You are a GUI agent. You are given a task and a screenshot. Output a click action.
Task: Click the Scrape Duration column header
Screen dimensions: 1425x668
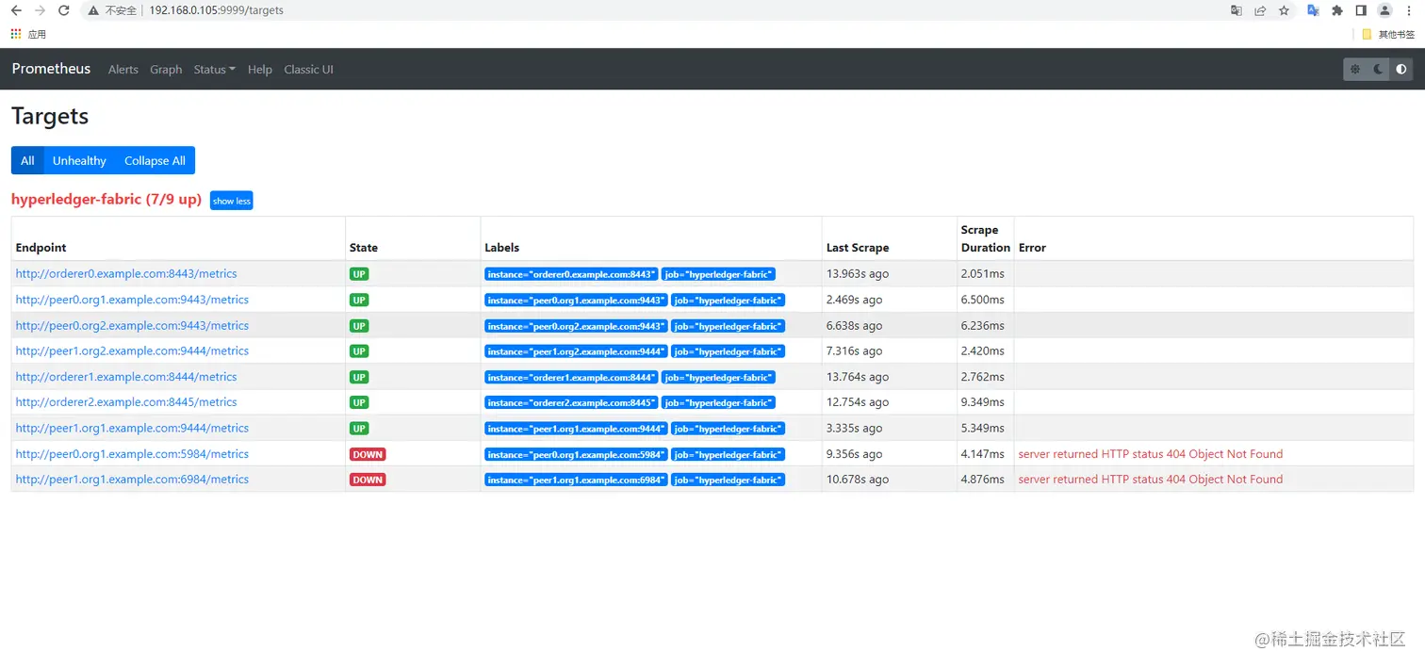click(986, 238)
